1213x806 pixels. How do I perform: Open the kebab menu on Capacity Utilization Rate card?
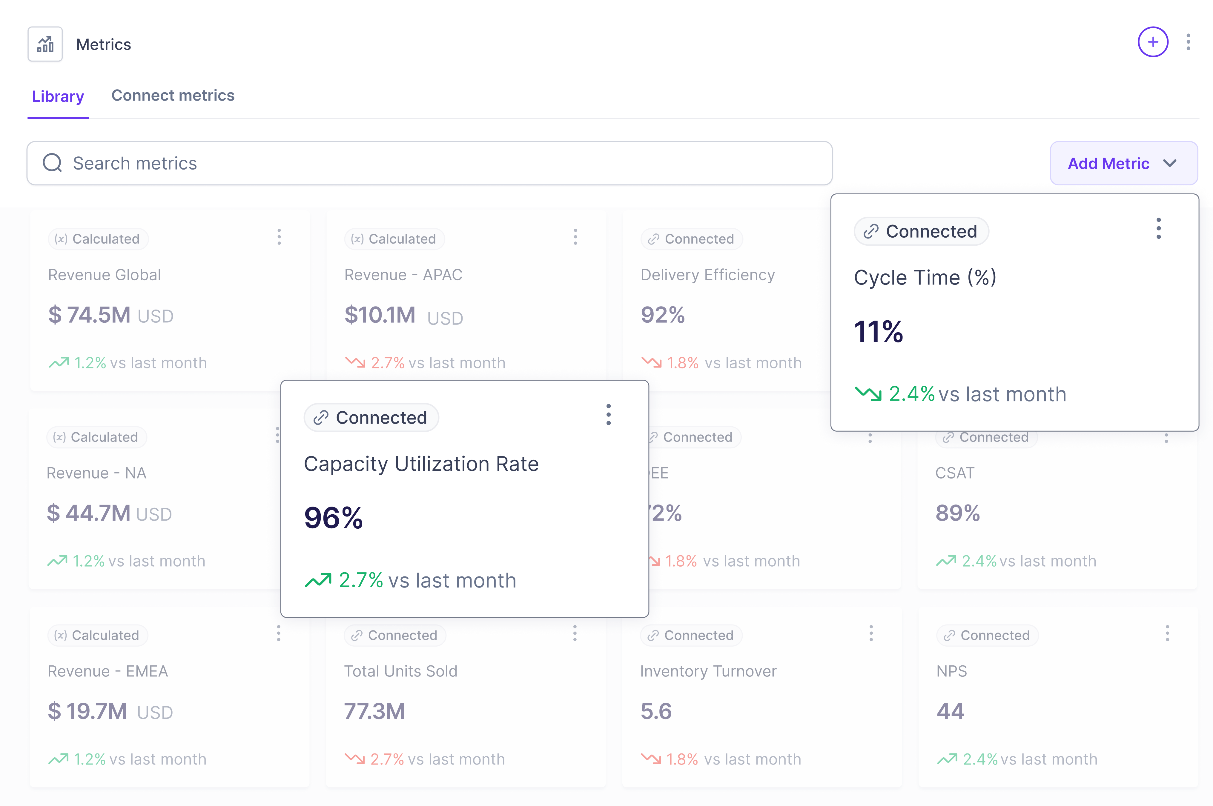608,415
